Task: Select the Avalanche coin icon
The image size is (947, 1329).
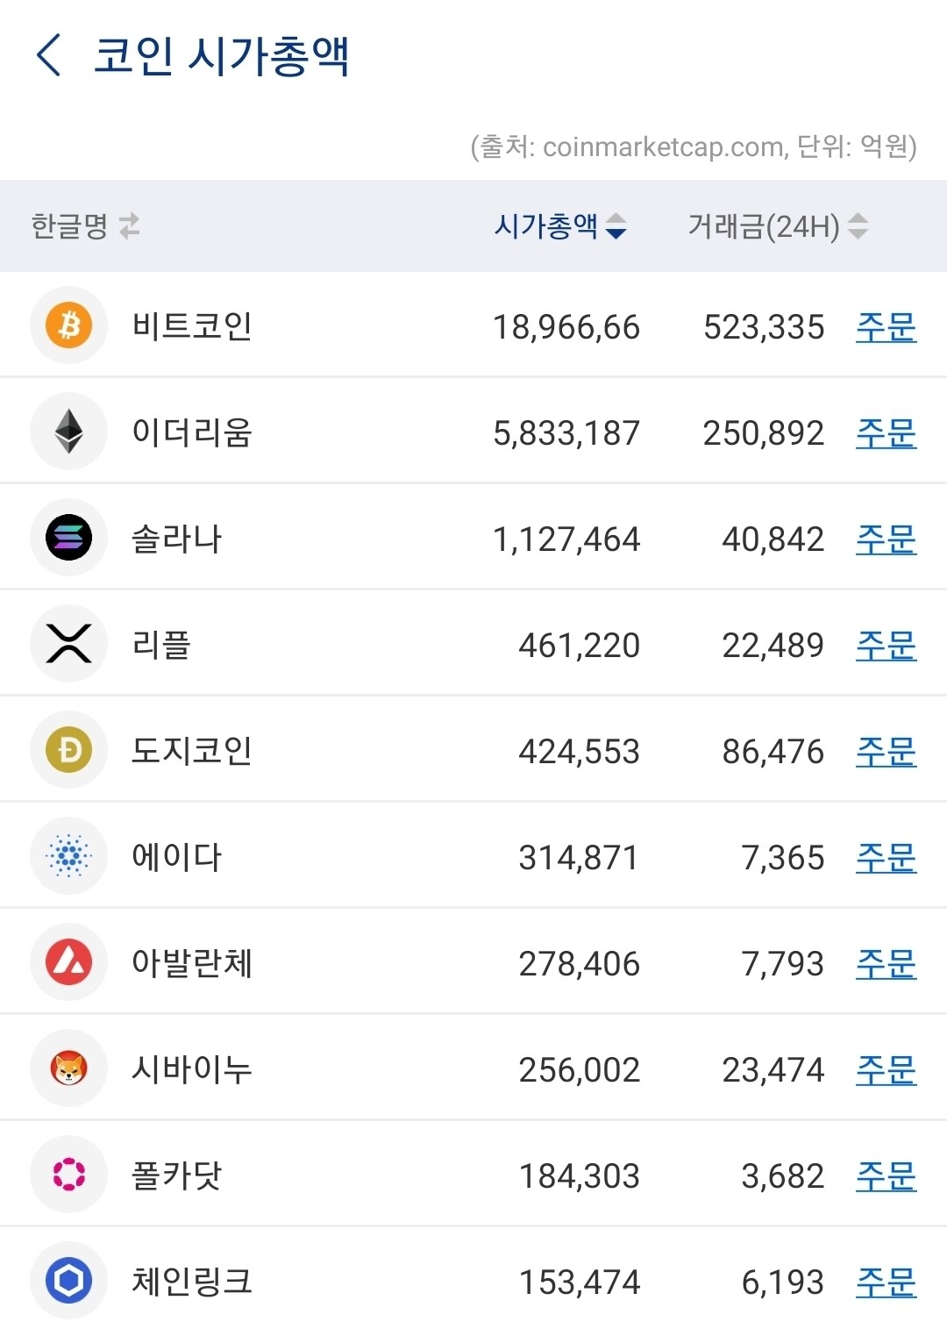Action: tap(68, 962)
